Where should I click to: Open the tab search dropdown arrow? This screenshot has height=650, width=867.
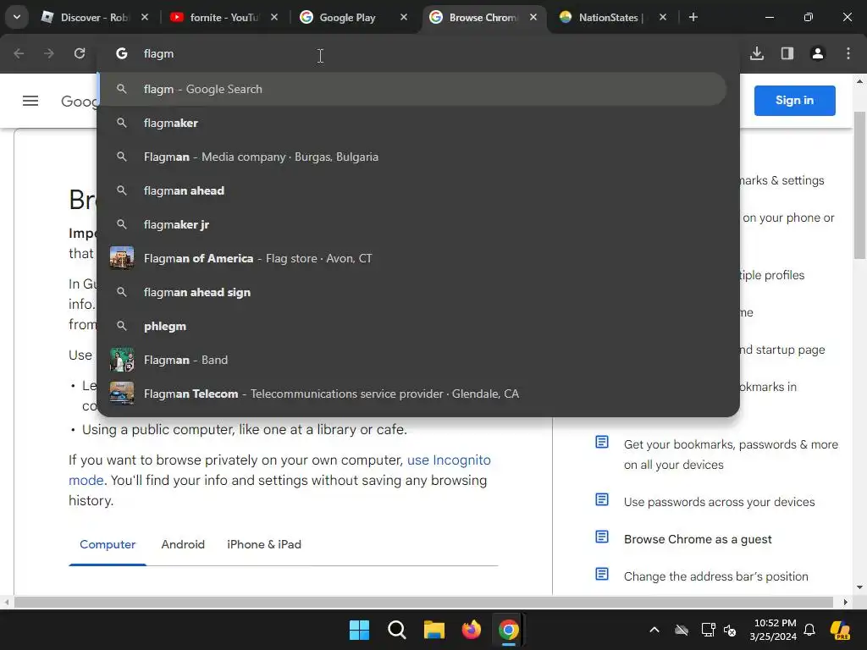click(x=17, y=17)
